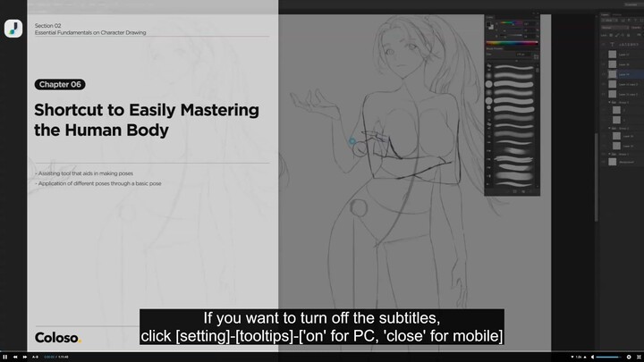Enter fullscreen with the expand icon
The height and width of the screenshot is (362, 644).
tap(639, 357)
